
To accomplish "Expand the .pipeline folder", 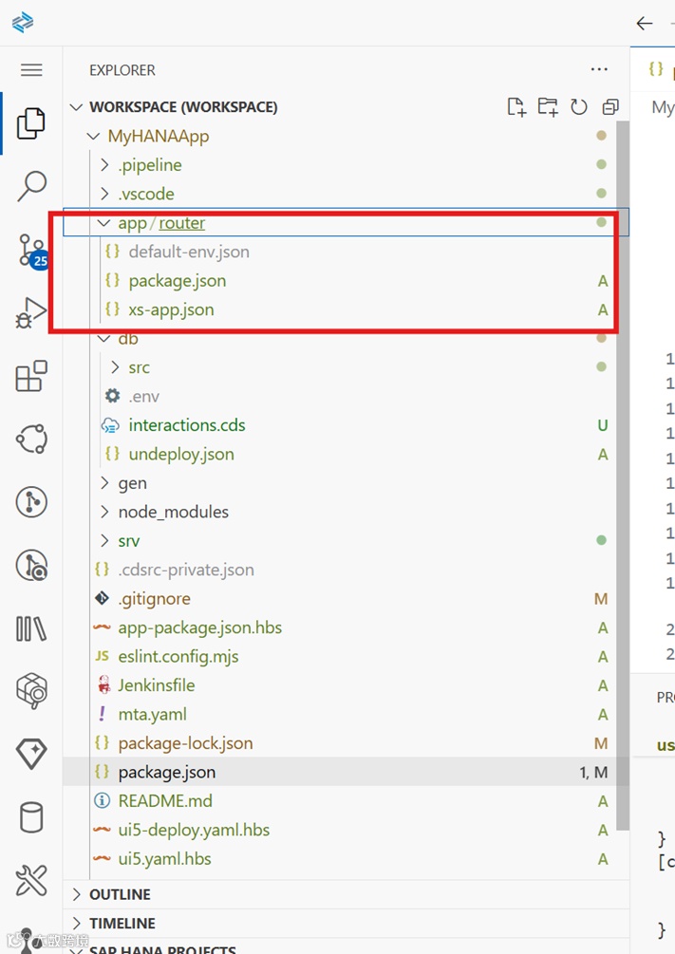I will click(104, 165).
